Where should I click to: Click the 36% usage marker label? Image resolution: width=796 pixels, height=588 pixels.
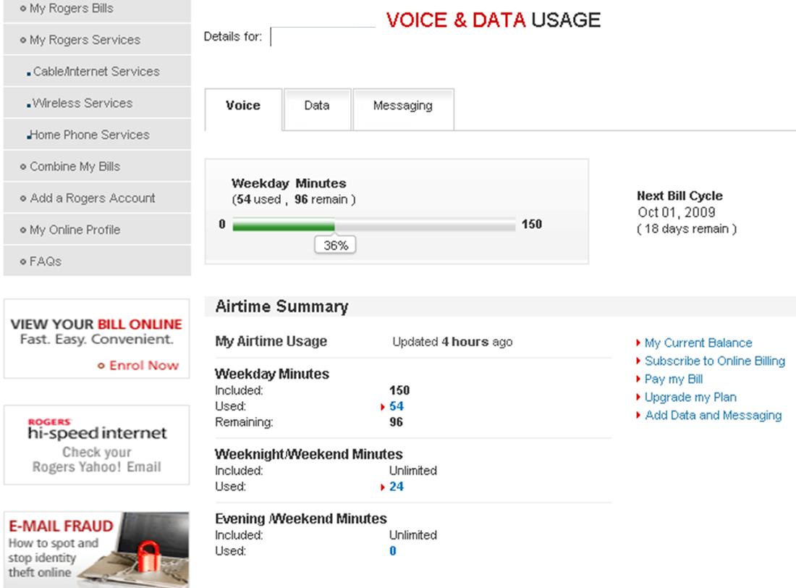coord(335,245)
